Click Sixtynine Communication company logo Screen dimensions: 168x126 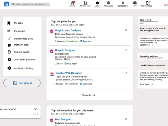tap(51, 120)
